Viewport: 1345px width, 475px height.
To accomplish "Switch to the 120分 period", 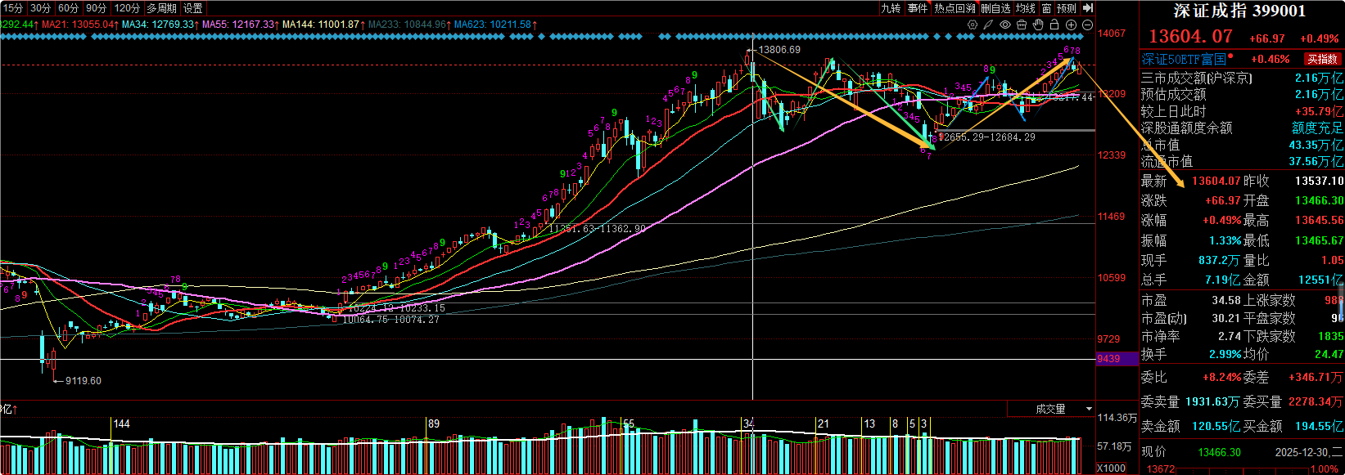I will pyautogui.click(x=127, y=7).
